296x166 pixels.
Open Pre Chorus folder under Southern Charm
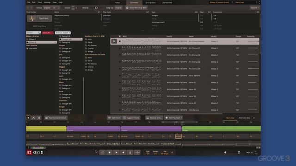point(92,45)
